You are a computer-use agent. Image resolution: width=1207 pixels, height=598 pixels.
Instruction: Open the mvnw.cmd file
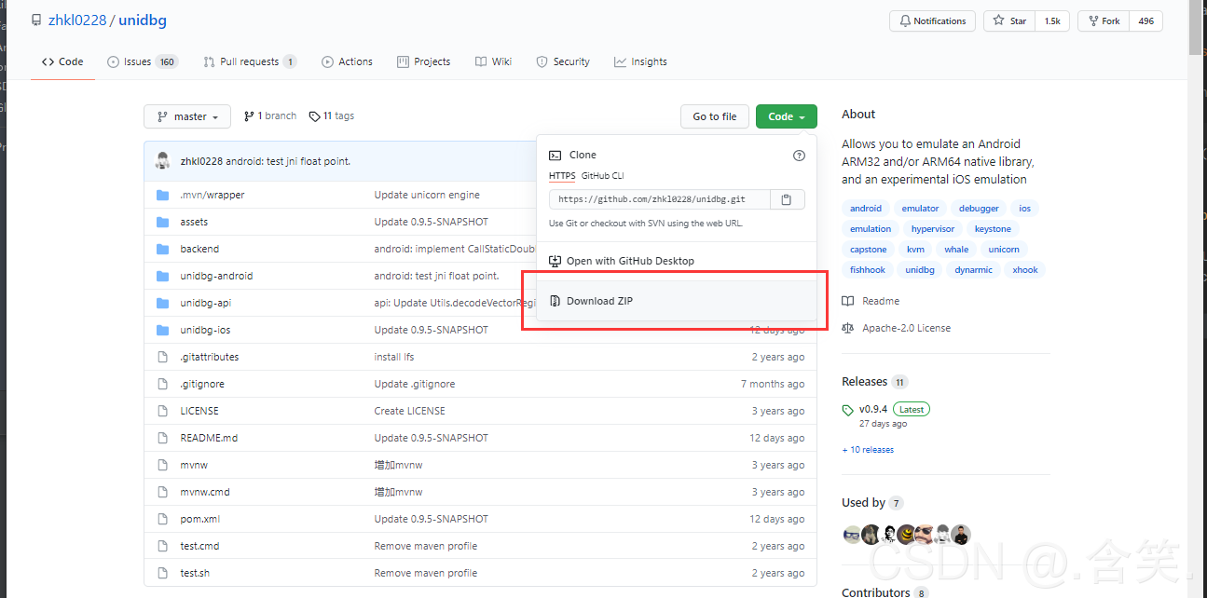[204, 492]
